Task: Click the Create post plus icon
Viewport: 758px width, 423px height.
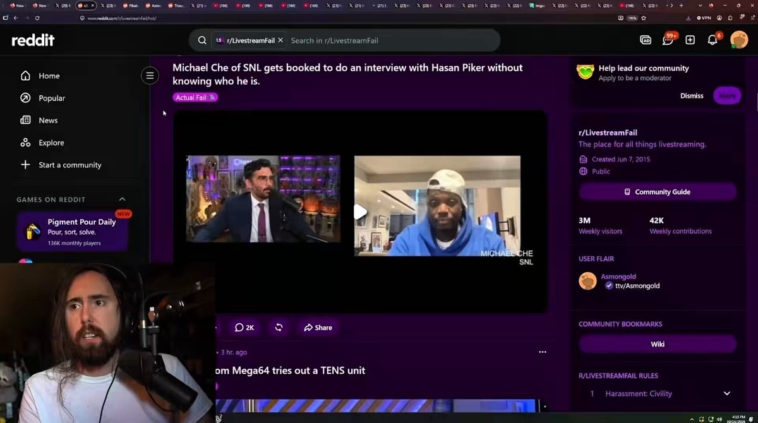Action: pos(690,40)
